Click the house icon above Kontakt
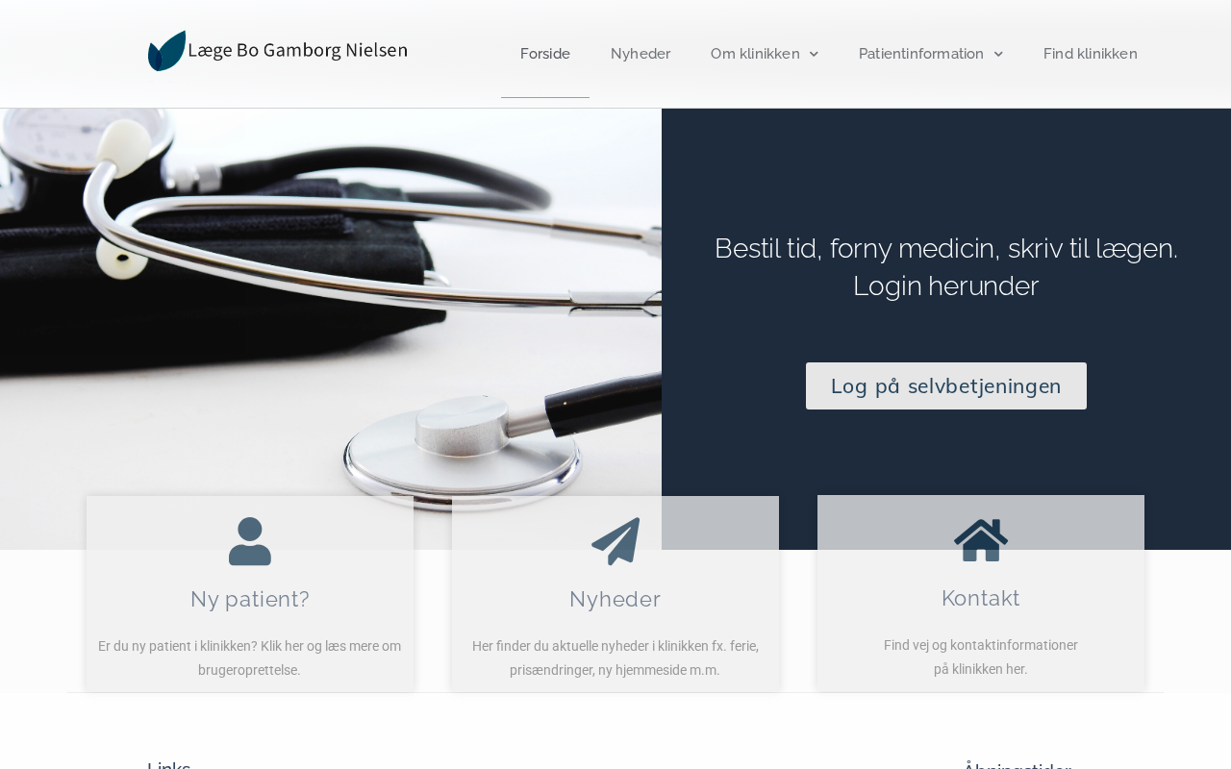 click(x=981, y=540)
